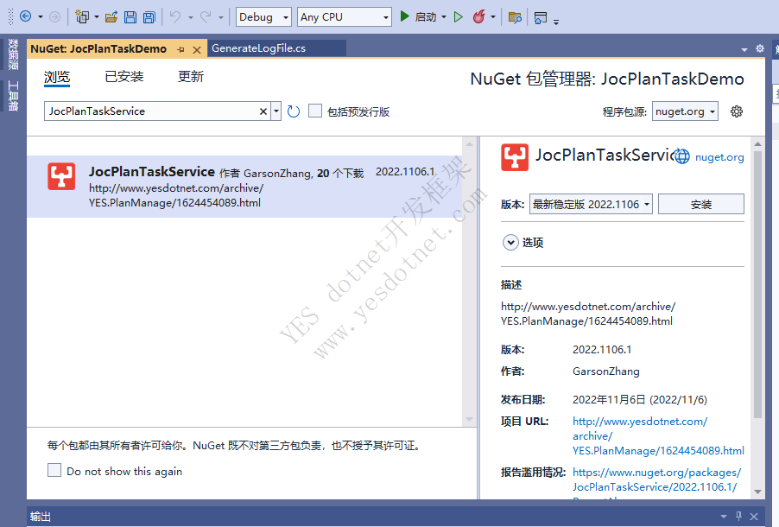Close the NuGet JocPlanTaskDemo tab
The width and height of the screenshot is (779, 527).
click(x=197, y=50)
